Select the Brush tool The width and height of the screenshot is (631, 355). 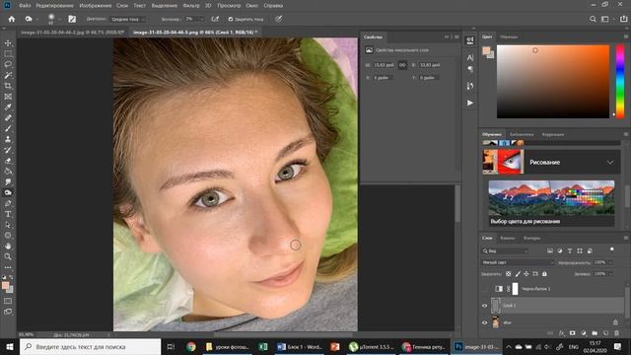[x=8, y=128]
